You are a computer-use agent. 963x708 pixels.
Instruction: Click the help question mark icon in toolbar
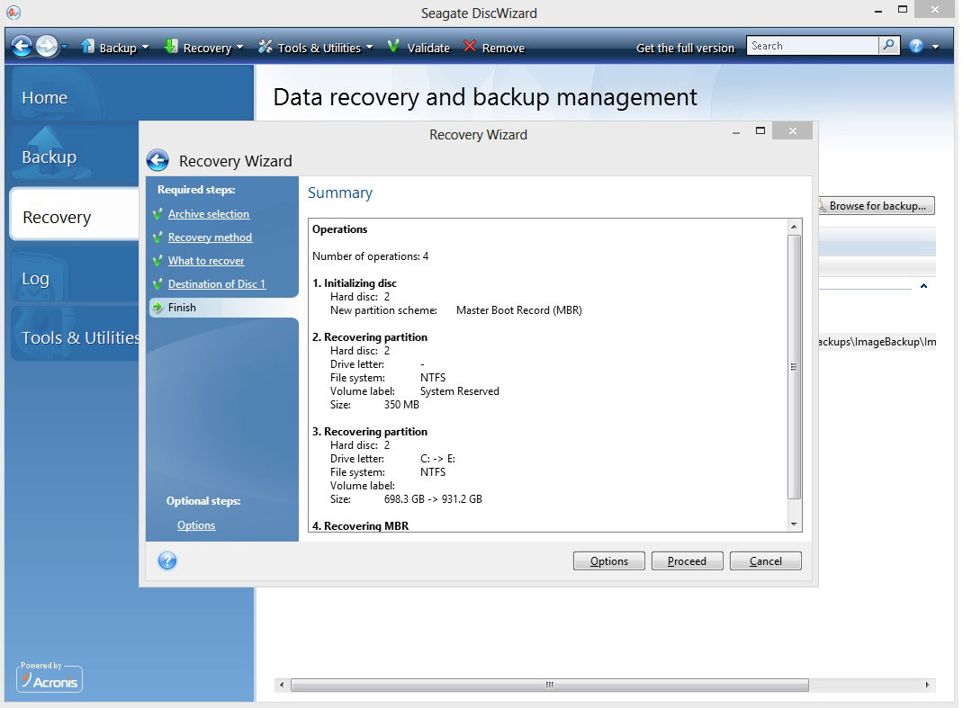[916, 46]
